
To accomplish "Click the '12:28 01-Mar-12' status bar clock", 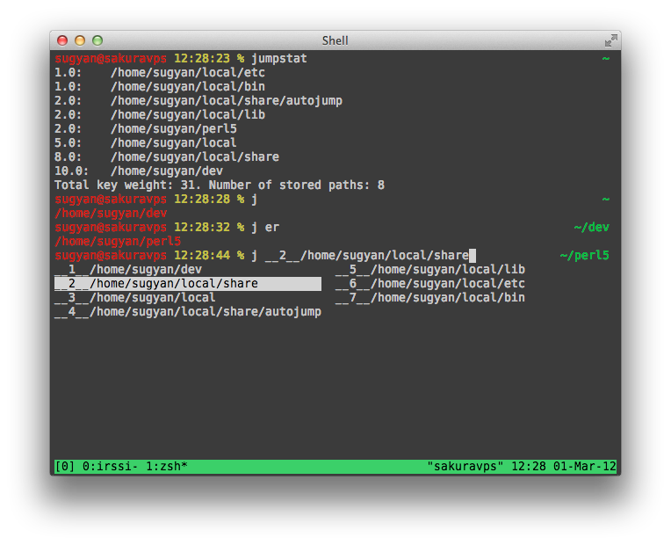I will (564, 466).
